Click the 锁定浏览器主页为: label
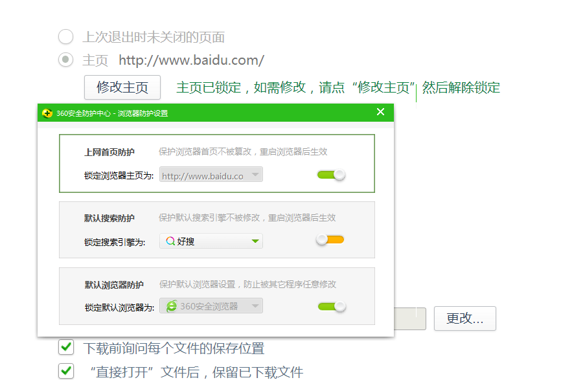 pos(119,175)
